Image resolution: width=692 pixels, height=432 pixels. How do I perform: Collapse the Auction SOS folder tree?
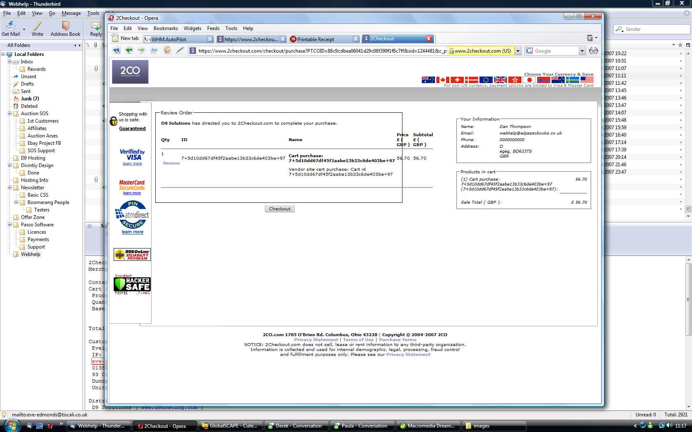tap(9, 114)
